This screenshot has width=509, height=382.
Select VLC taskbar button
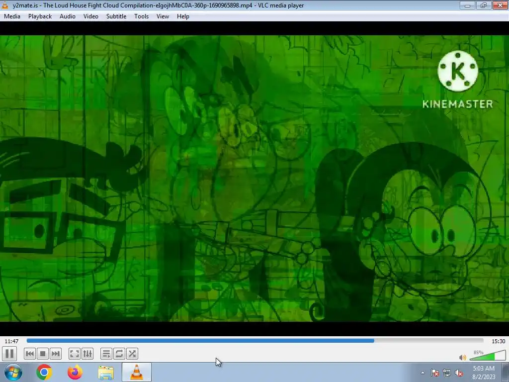137,372
